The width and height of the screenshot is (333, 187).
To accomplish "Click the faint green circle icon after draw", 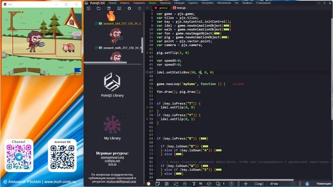I will pos(293,183).
